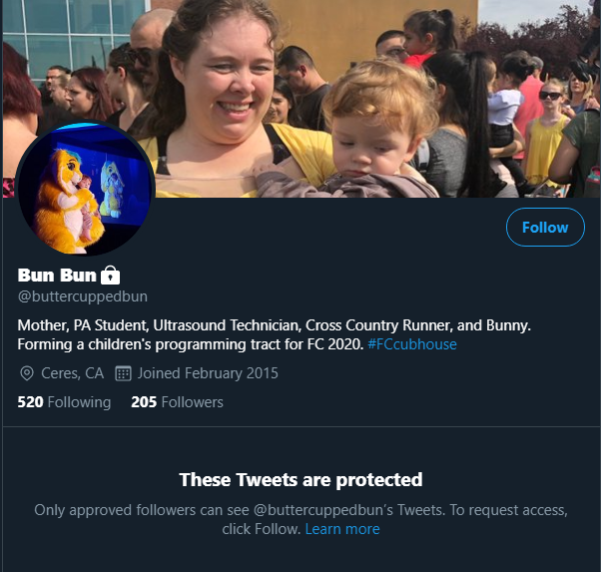
Task: Click the location pin icon
Action: (26, 373)
